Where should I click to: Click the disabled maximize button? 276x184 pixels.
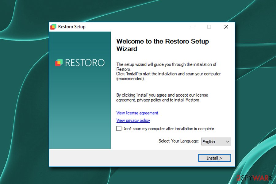point(209,27)
